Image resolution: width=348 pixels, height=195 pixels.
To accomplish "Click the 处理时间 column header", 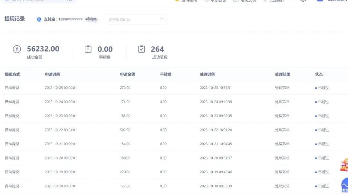I will point(208,74).
